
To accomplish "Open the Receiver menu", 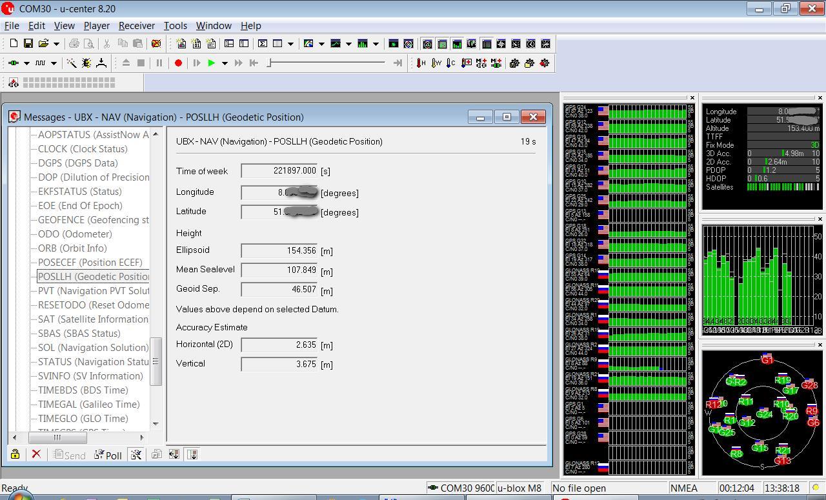I will pyautogui.click(x=136, y=26).
